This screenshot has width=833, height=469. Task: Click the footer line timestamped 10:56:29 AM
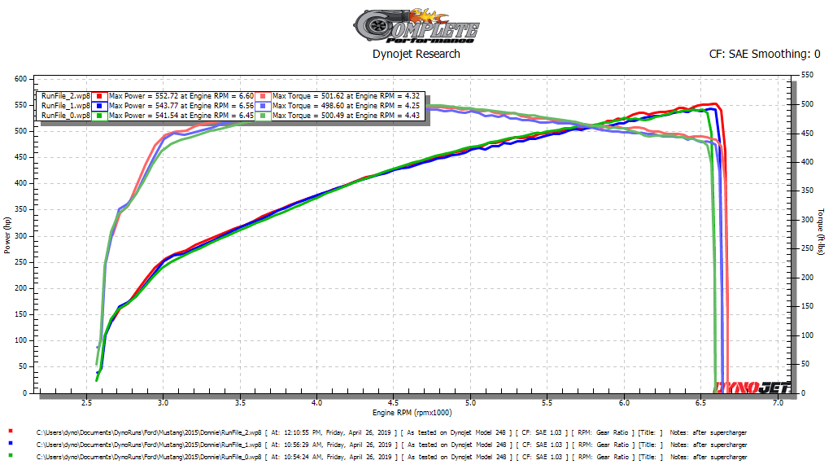click(391, 445)
